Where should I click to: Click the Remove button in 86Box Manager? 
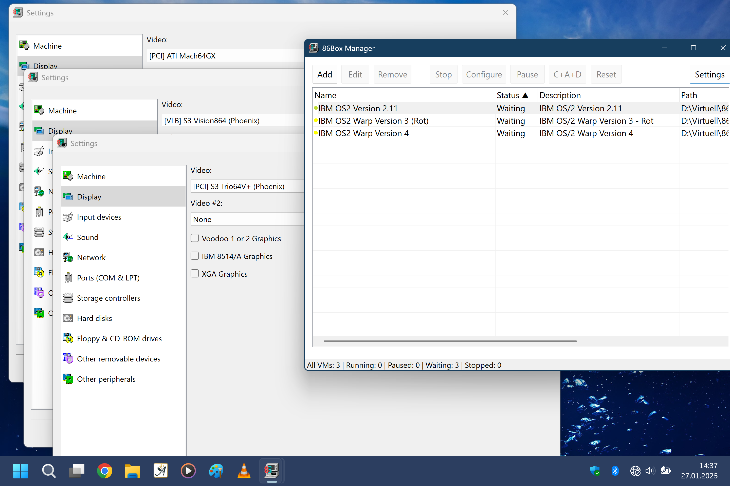pos(392,74)
